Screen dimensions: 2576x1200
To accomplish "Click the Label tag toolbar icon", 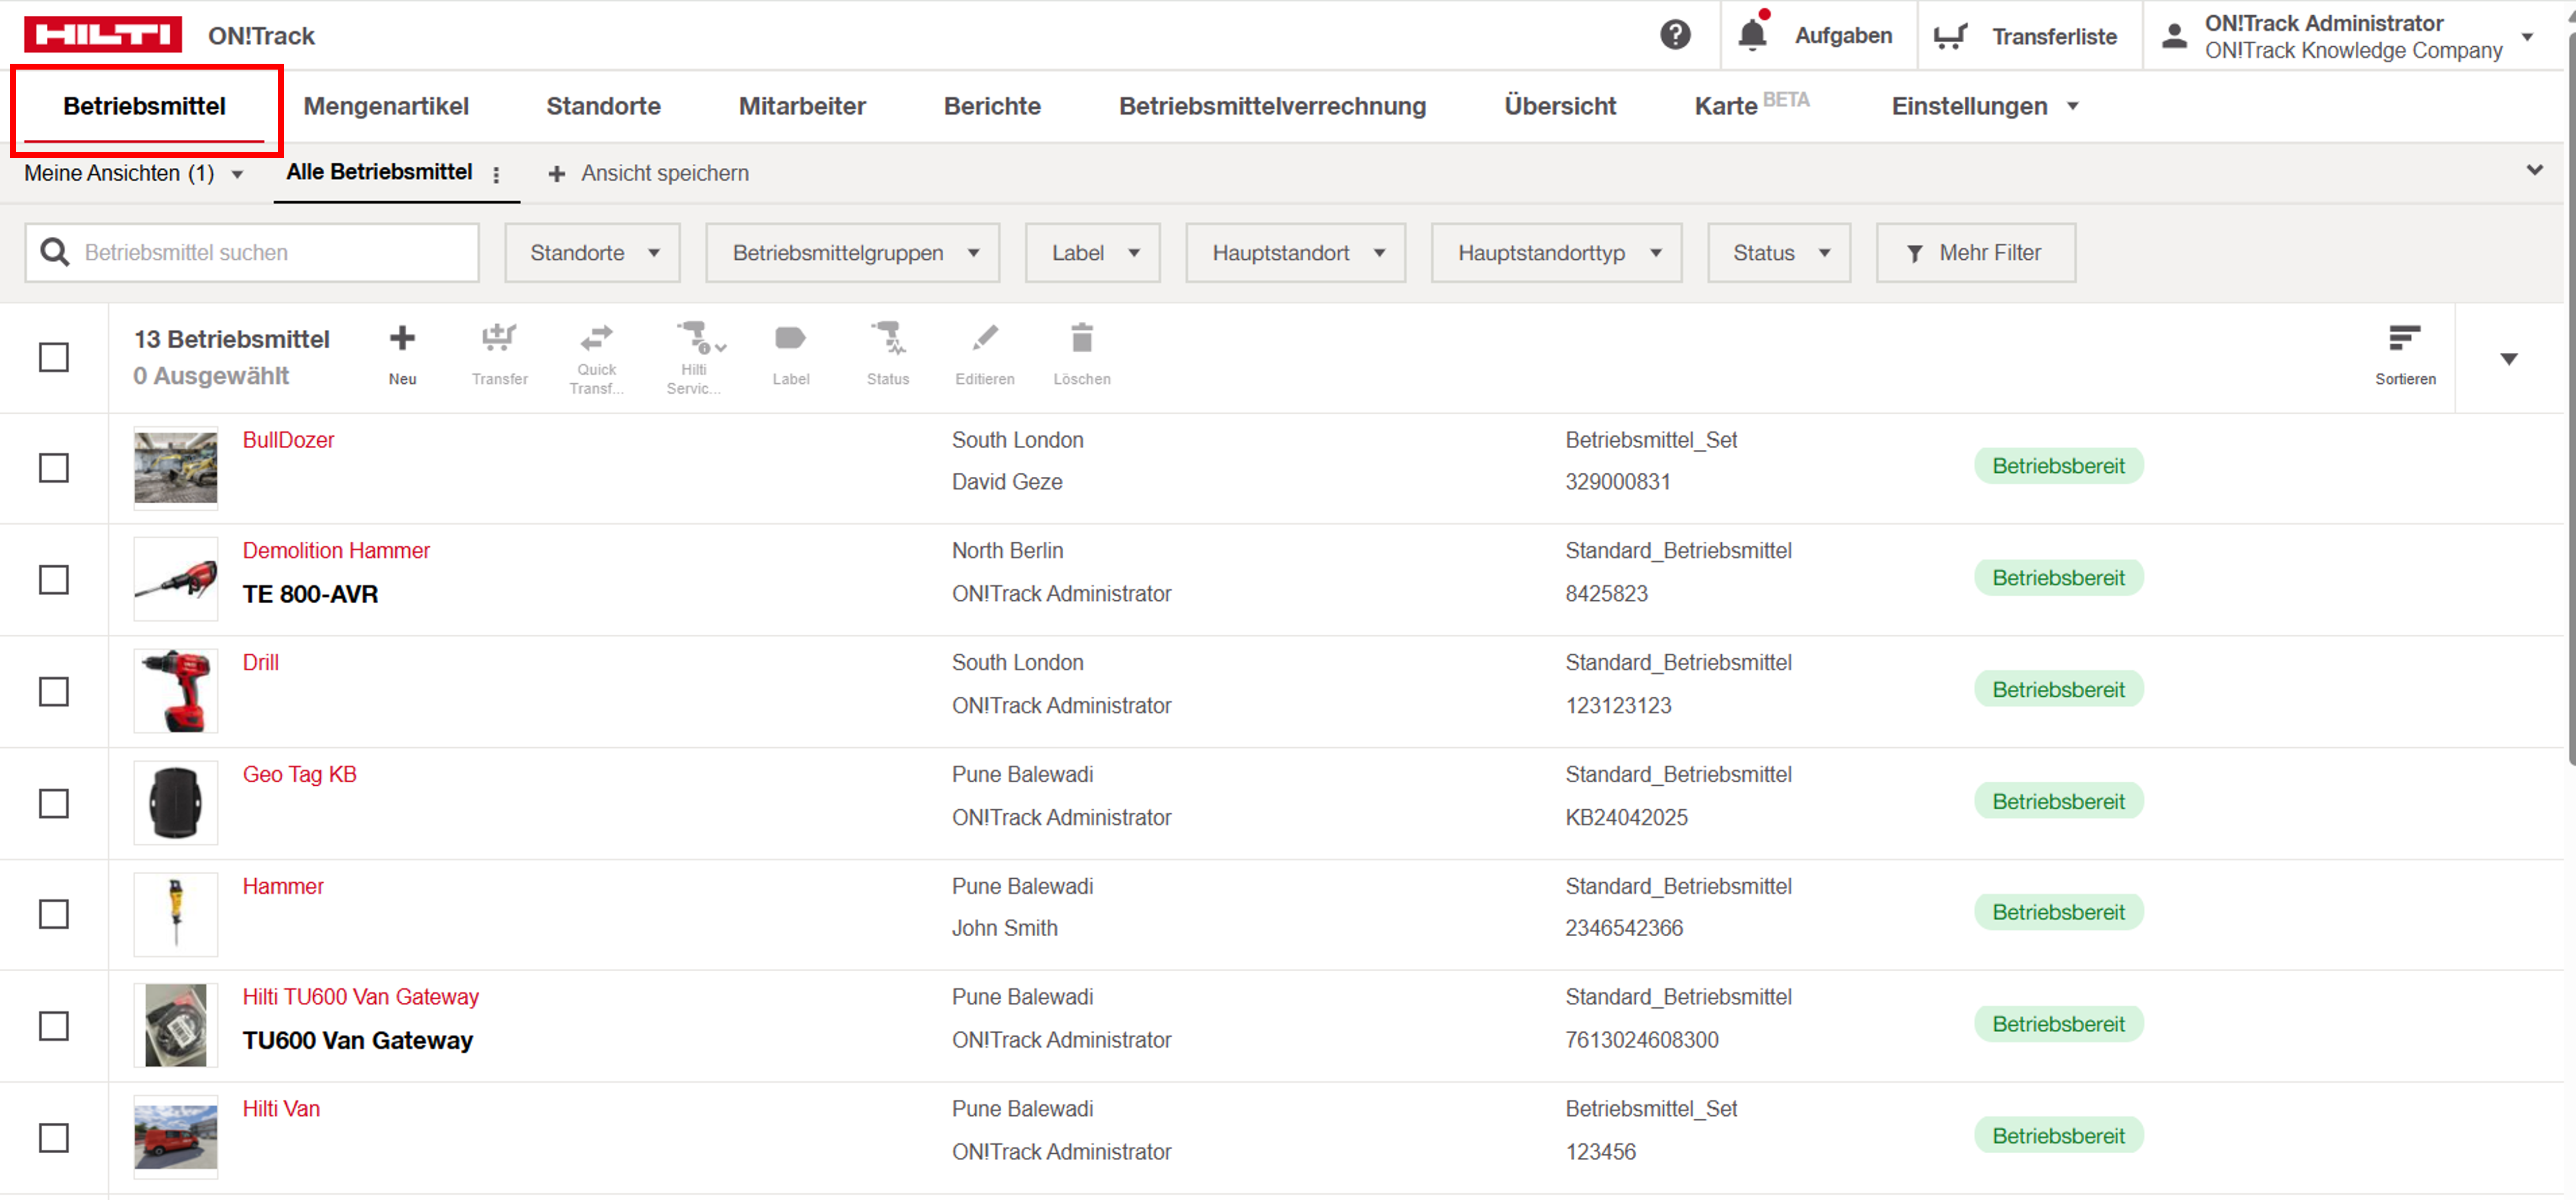I will [790, 339].
